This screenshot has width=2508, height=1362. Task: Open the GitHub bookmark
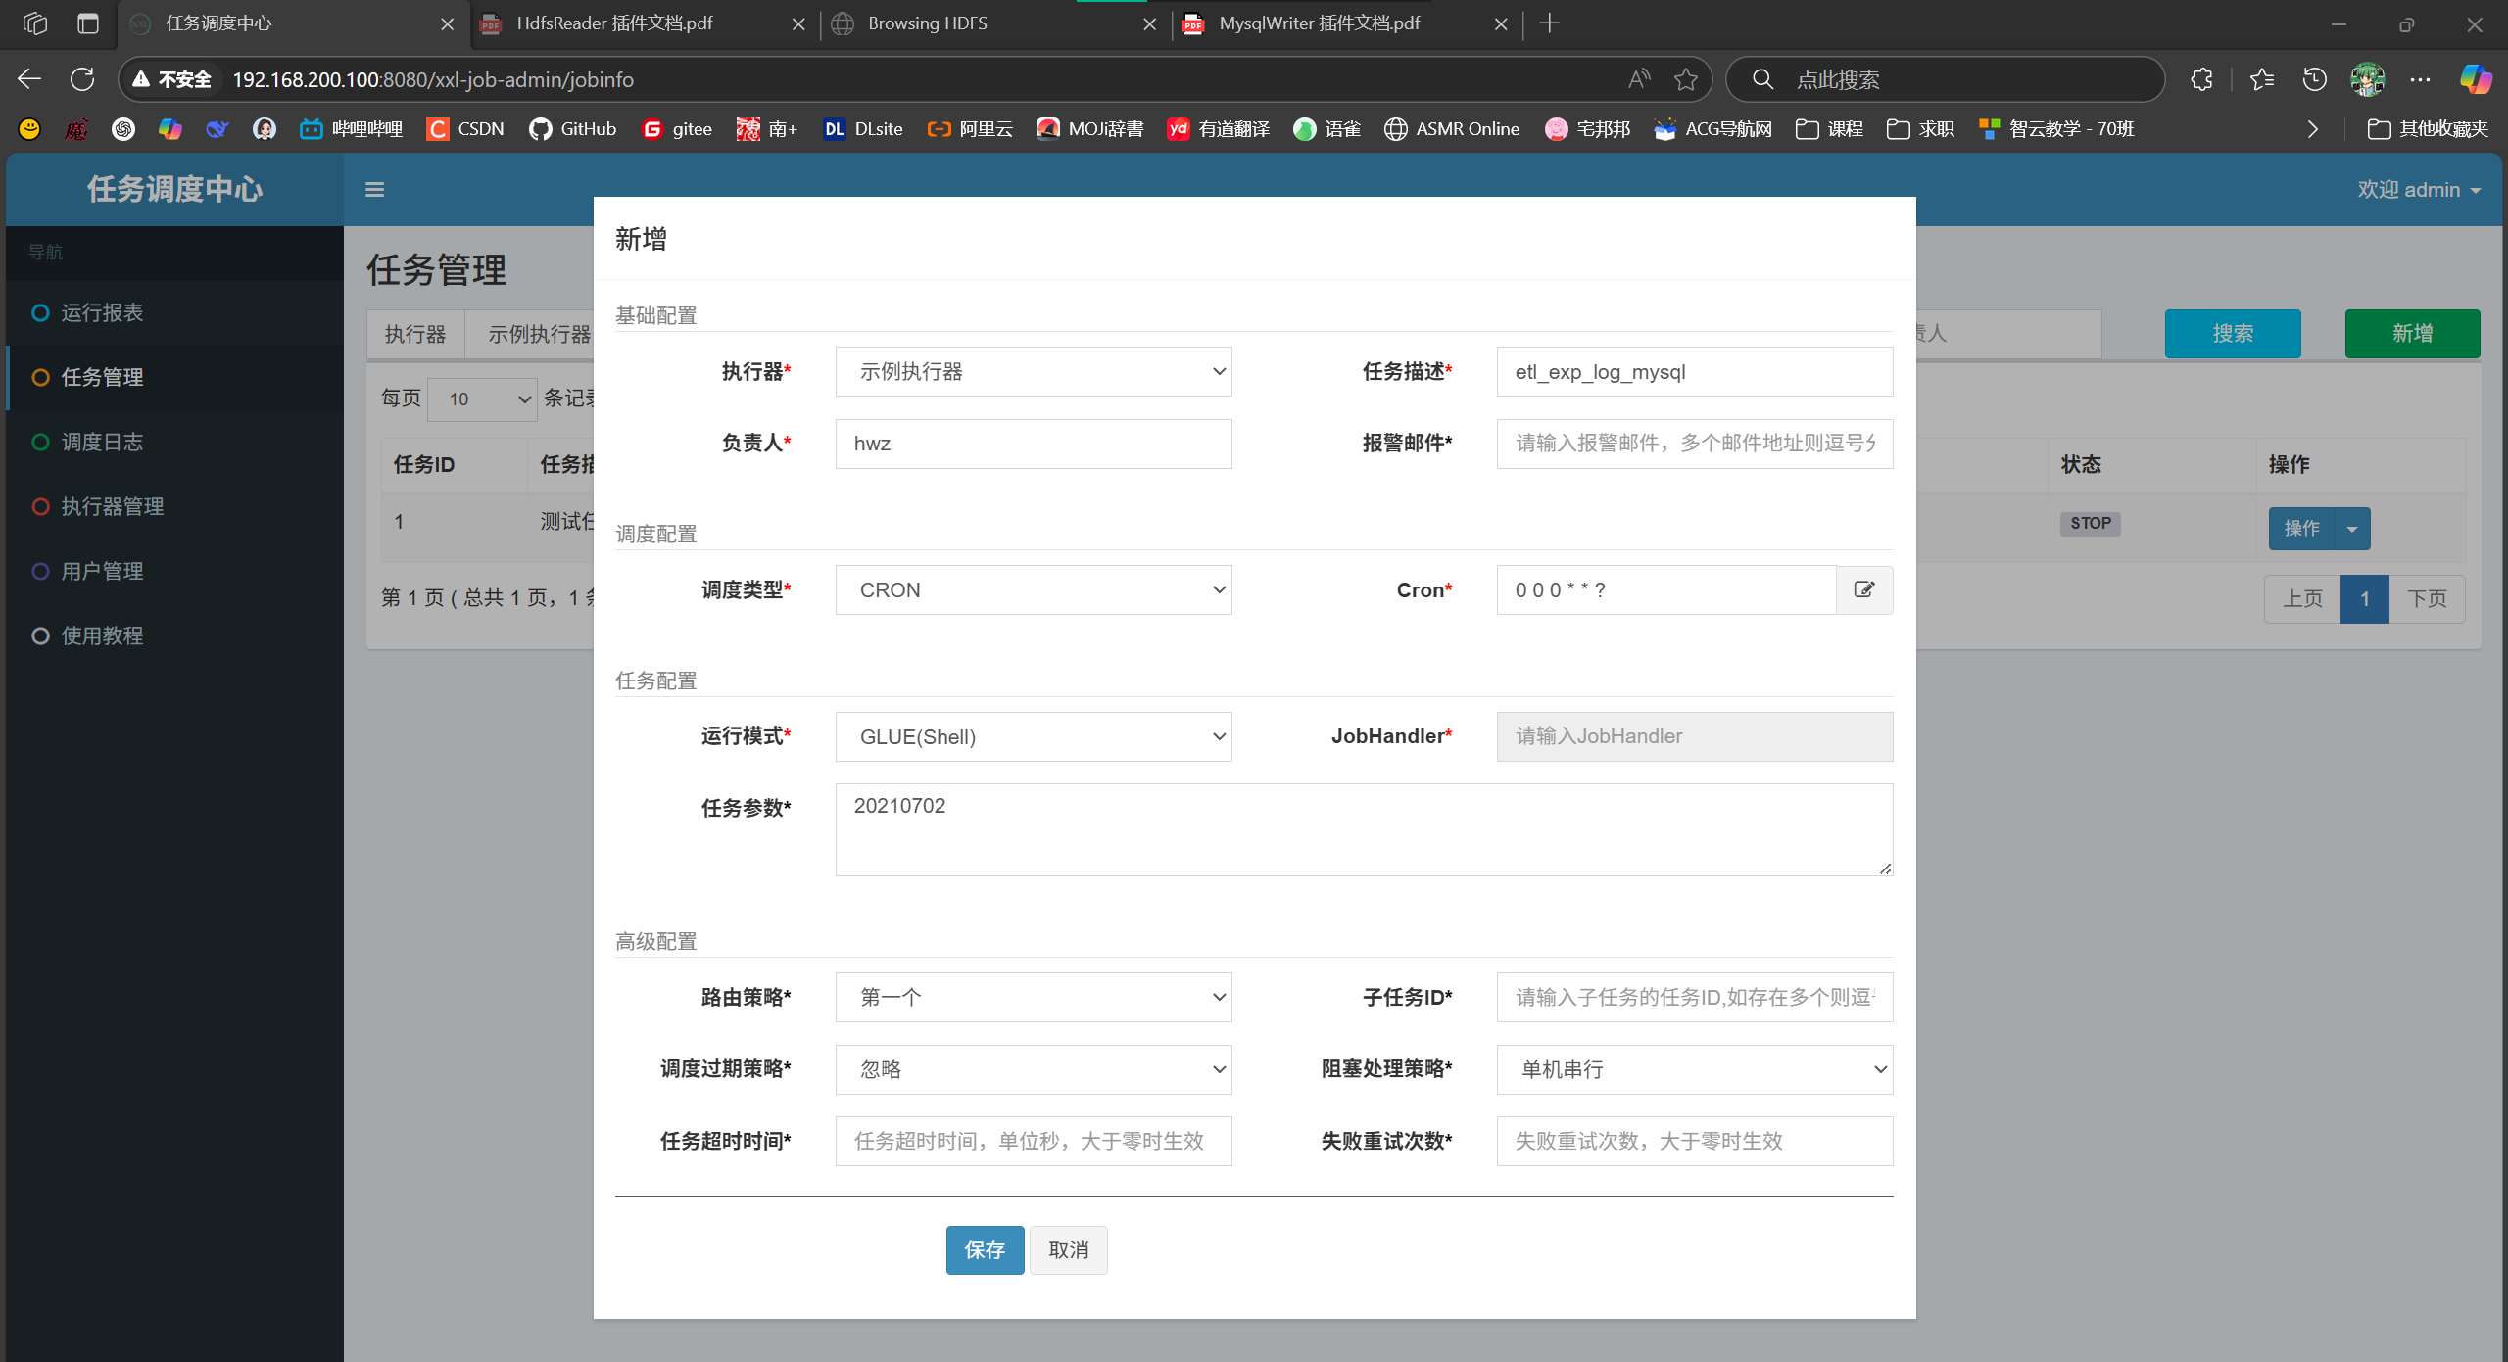[x=573, y=128]
